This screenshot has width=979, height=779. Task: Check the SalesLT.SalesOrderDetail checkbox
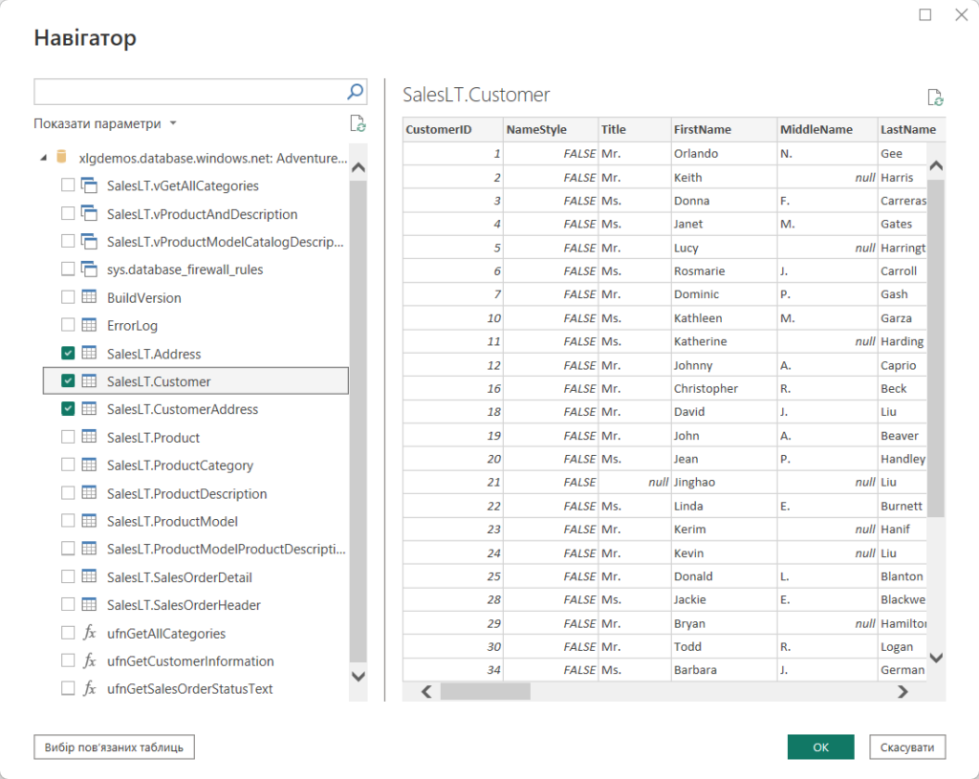tap(68, 576)
